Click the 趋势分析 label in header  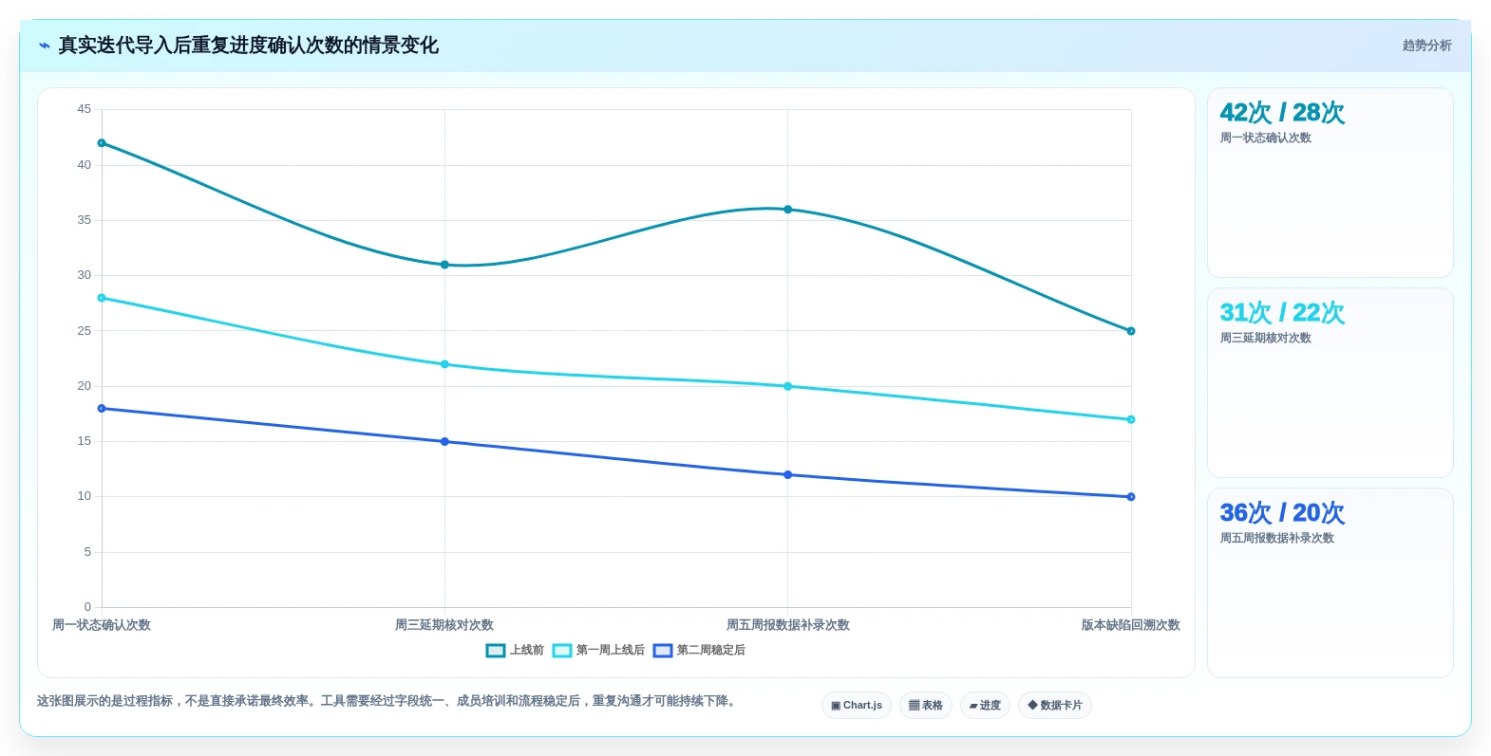click(1426, 46)
